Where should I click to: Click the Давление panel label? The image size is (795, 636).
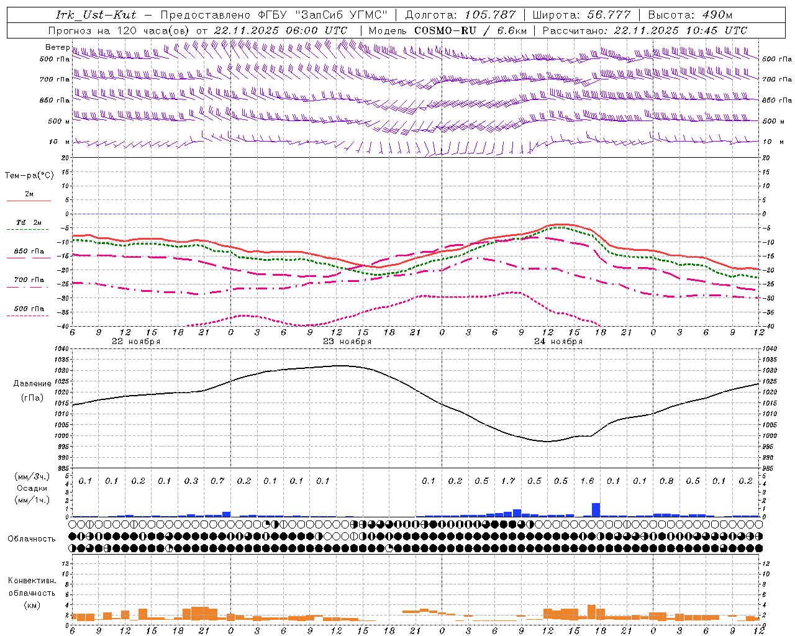coord(32,383)
